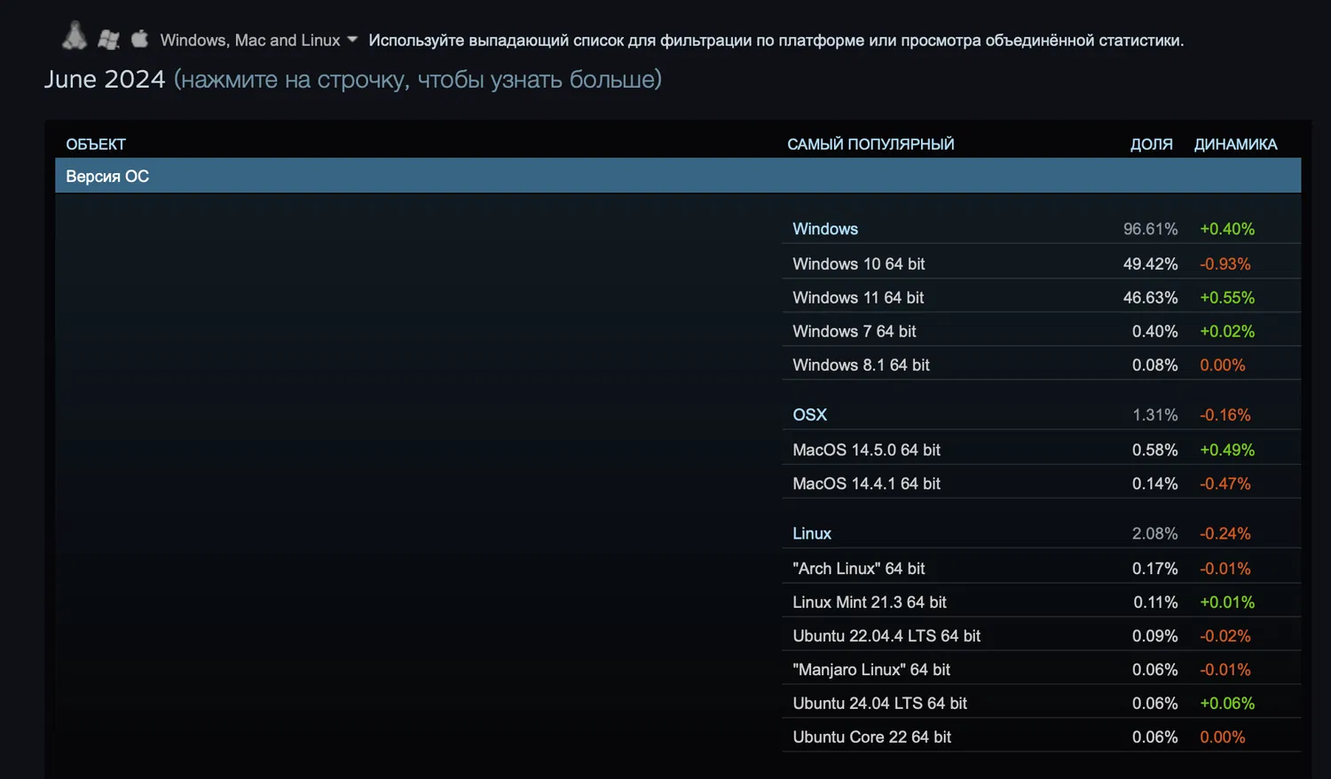Click the -0.47% change value
Image resolution: width=1331 pixels, height=779 pixels.
point(1225,484)
